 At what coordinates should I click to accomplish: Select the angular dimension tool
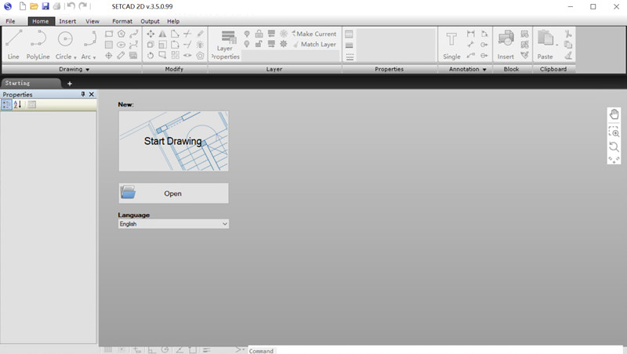pyautogui.click(x=484, y=34)
